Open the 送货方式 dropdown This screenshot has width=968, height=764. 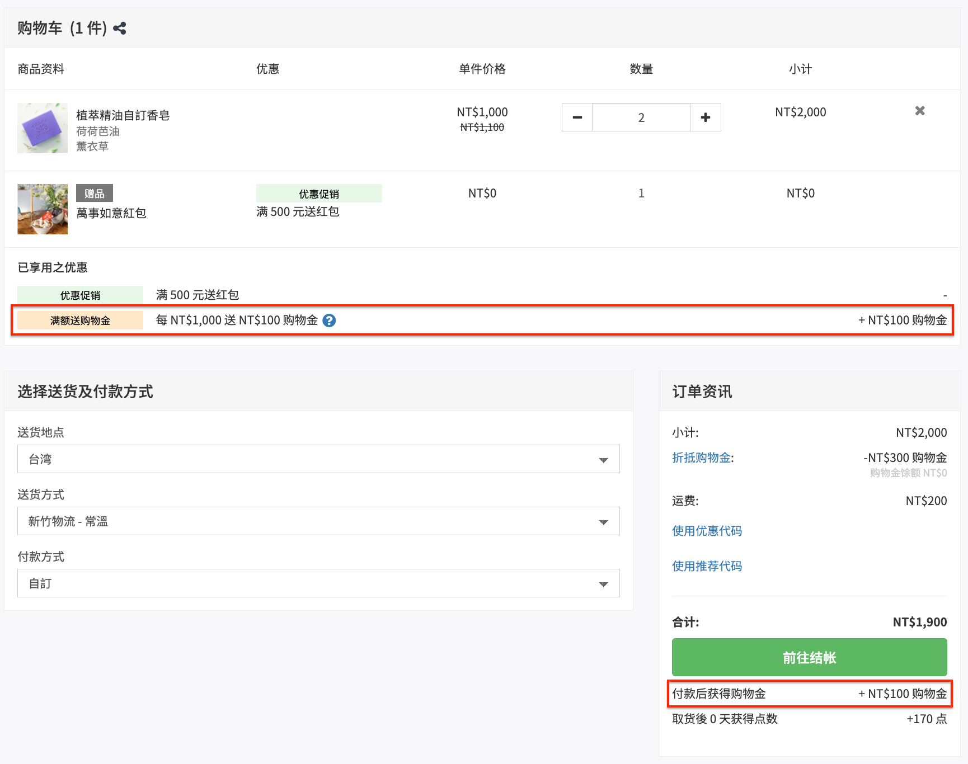click(x=318, y=521)
